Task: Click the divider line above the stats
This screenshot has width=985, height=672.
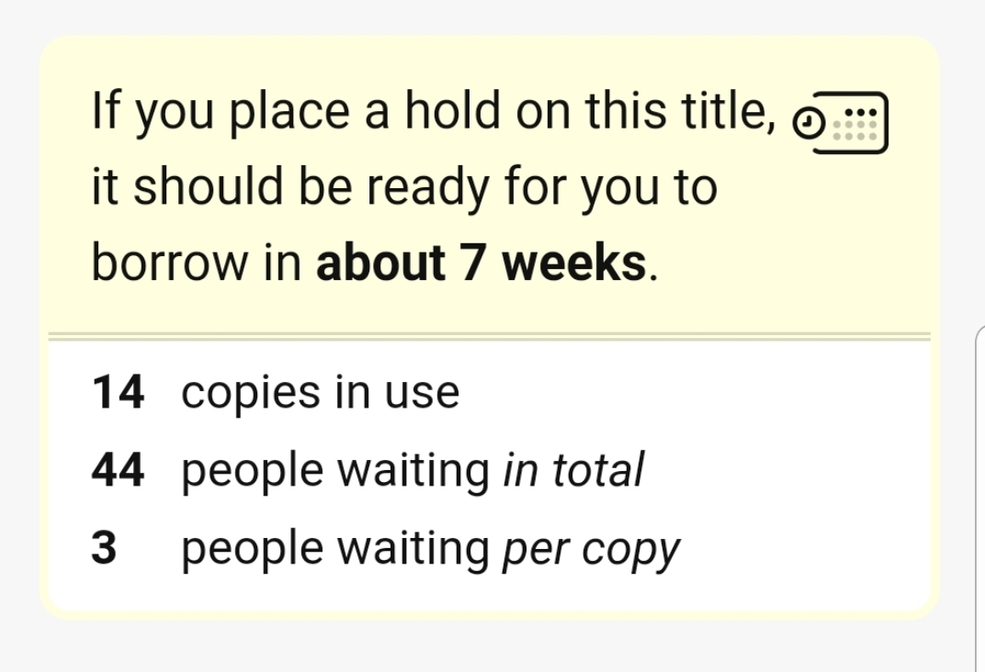Action: [489, 337]
